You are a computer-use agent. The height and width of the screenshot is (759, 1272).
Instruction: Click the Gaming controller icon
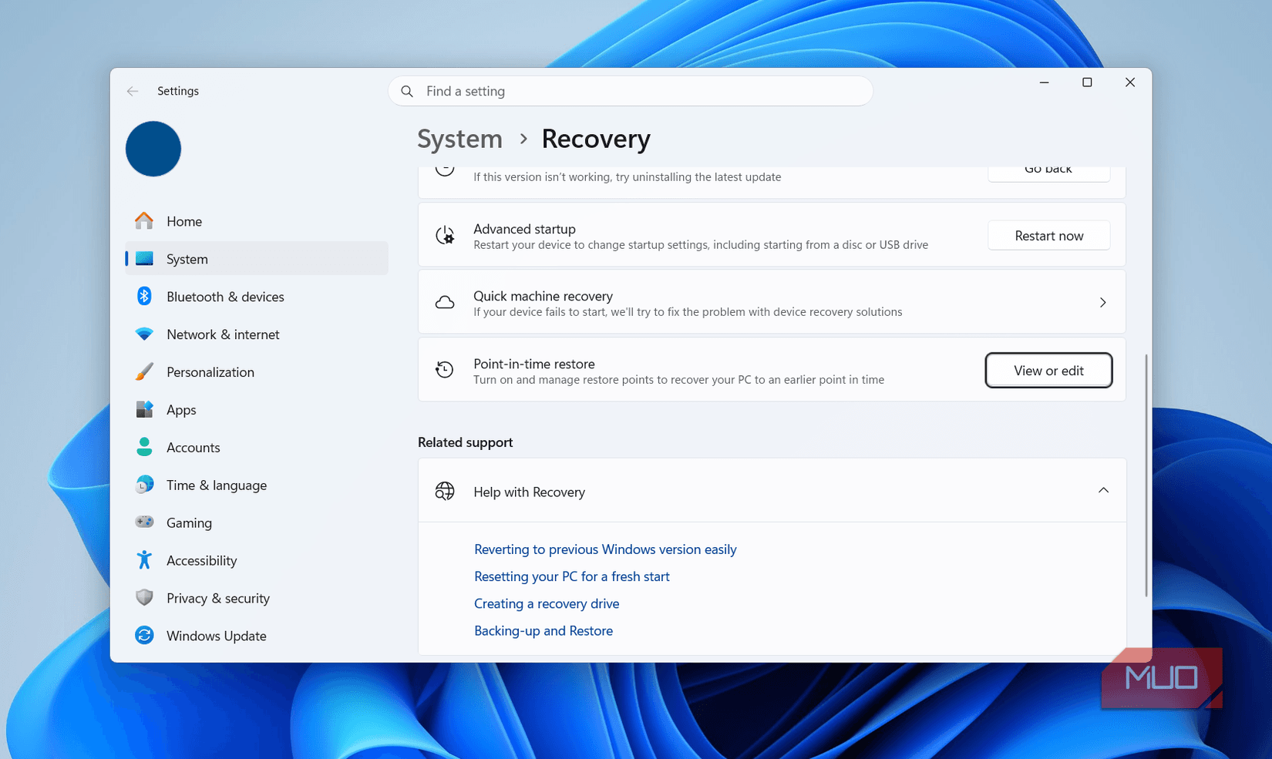point(144,522)
